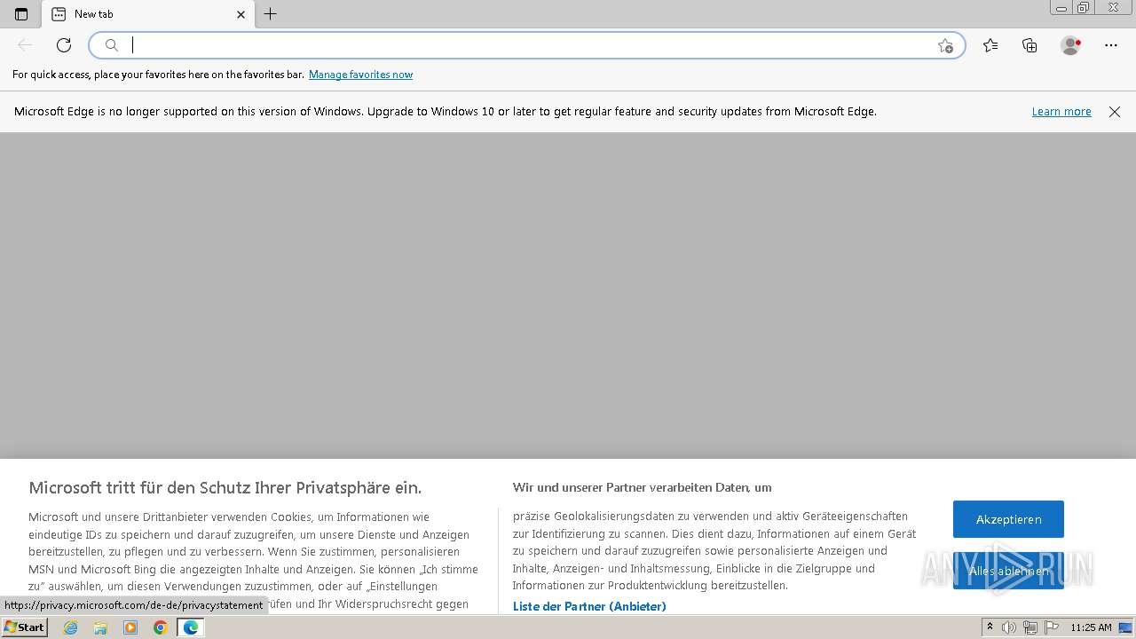Open the volume speaker tray icon
The height and width of the screenshot is (639, 1136).
1009,627
